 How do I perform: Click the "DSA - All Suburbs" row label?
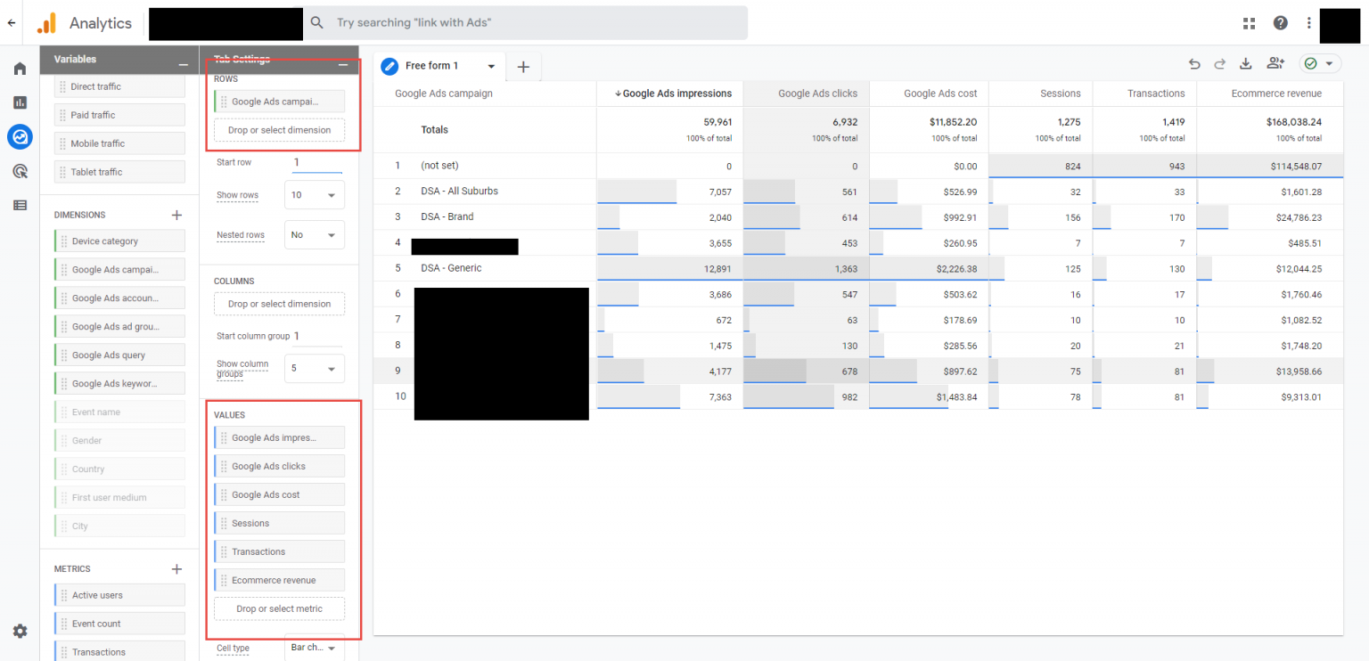click(x=459, y=192)
